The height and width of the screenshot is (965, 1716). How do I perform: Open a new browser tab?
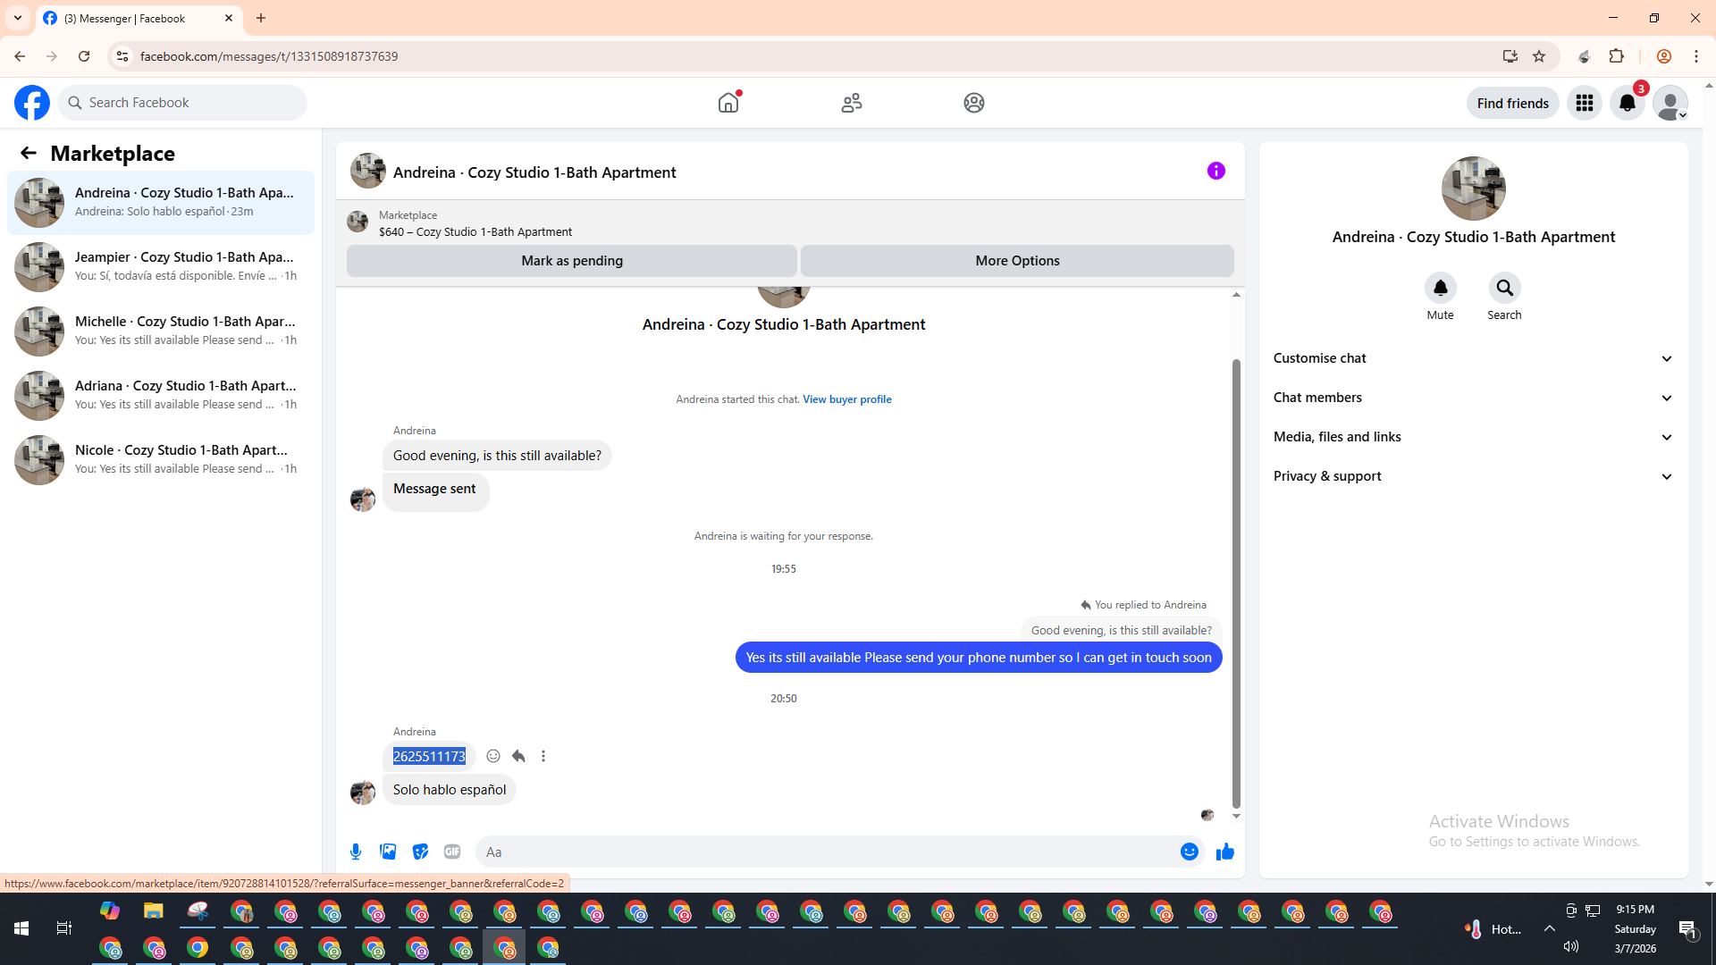coord(261,18)
